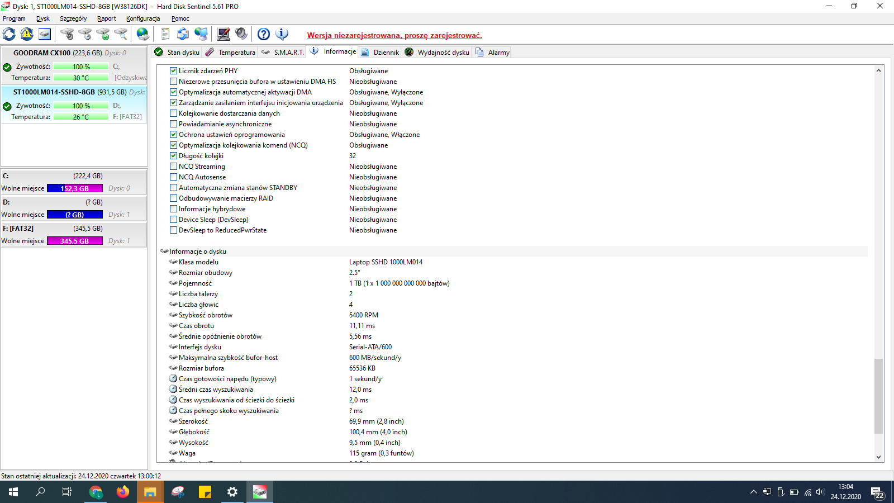Click green status checkmark for ST1000LM014 disk

coord(7,106)
